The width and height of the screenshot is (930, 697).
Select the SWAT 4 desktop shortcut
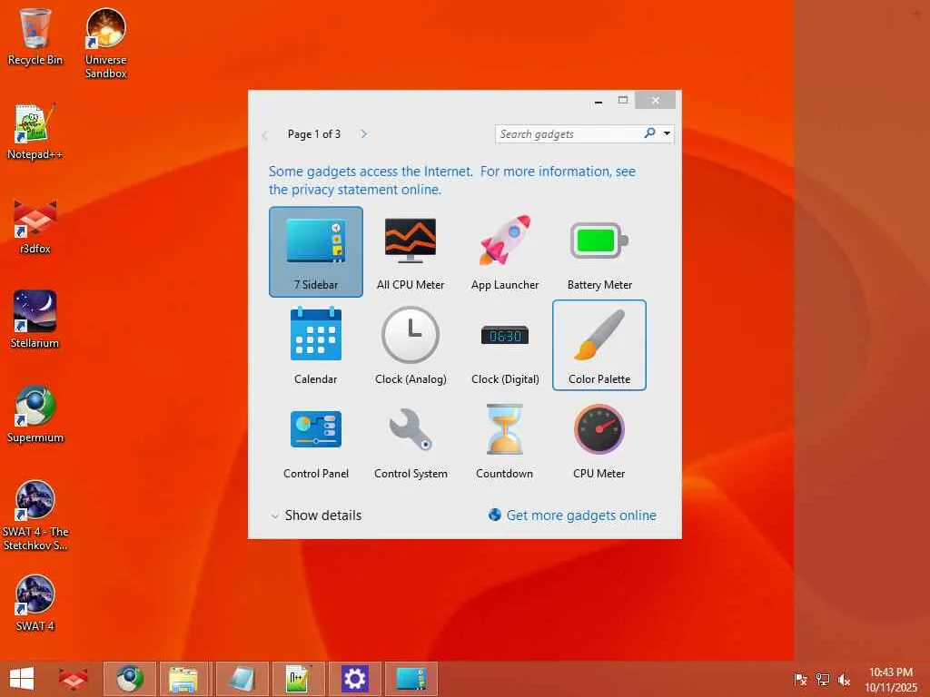point(35,604)
